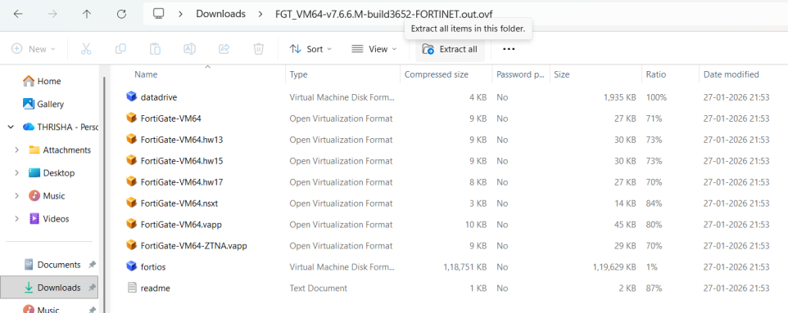Open the View dropdown menu

374,49
